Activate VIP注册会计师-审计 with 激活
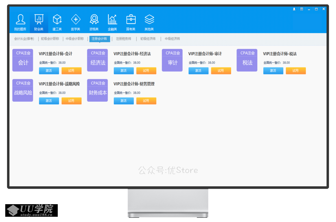This screenshot has height=222, width=336. point(198,71)
